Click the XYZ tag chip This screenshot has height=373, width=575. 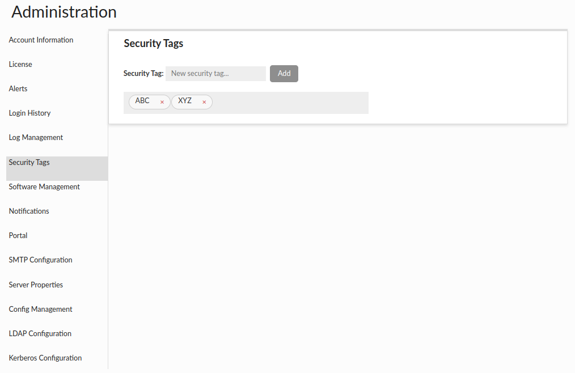tap(185, 101)
